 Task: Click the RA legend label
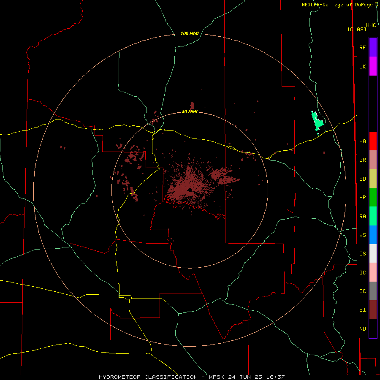[x=362, y=217]
